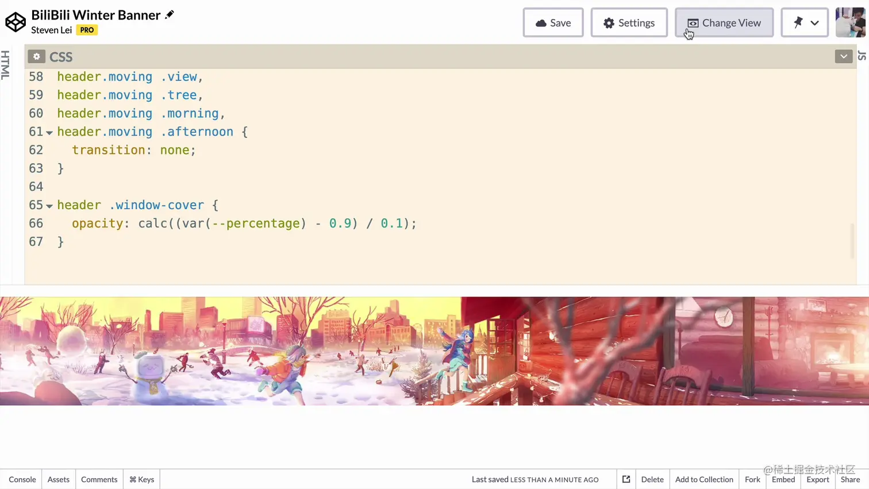Click author name Steven Lei

51,30
